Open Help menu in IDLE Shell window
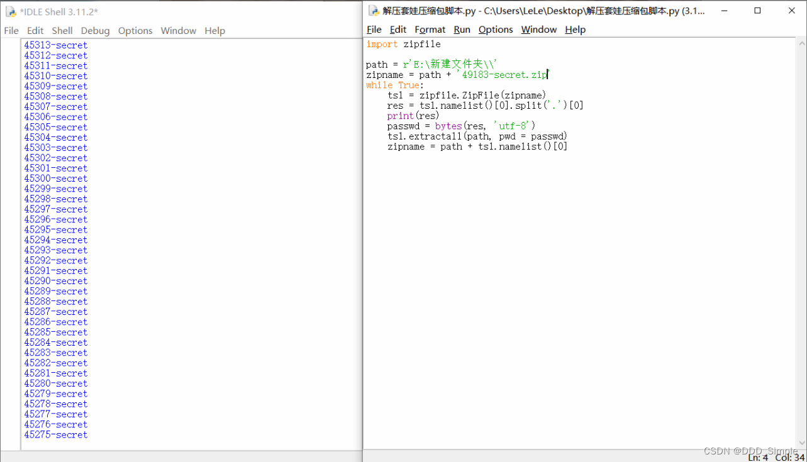The height and width of the screenshot is (462, 807). coord(214,30)
